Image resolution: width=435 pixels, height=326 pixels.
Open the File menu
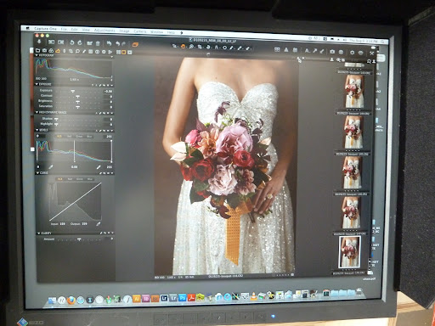[x=64, y=29]
